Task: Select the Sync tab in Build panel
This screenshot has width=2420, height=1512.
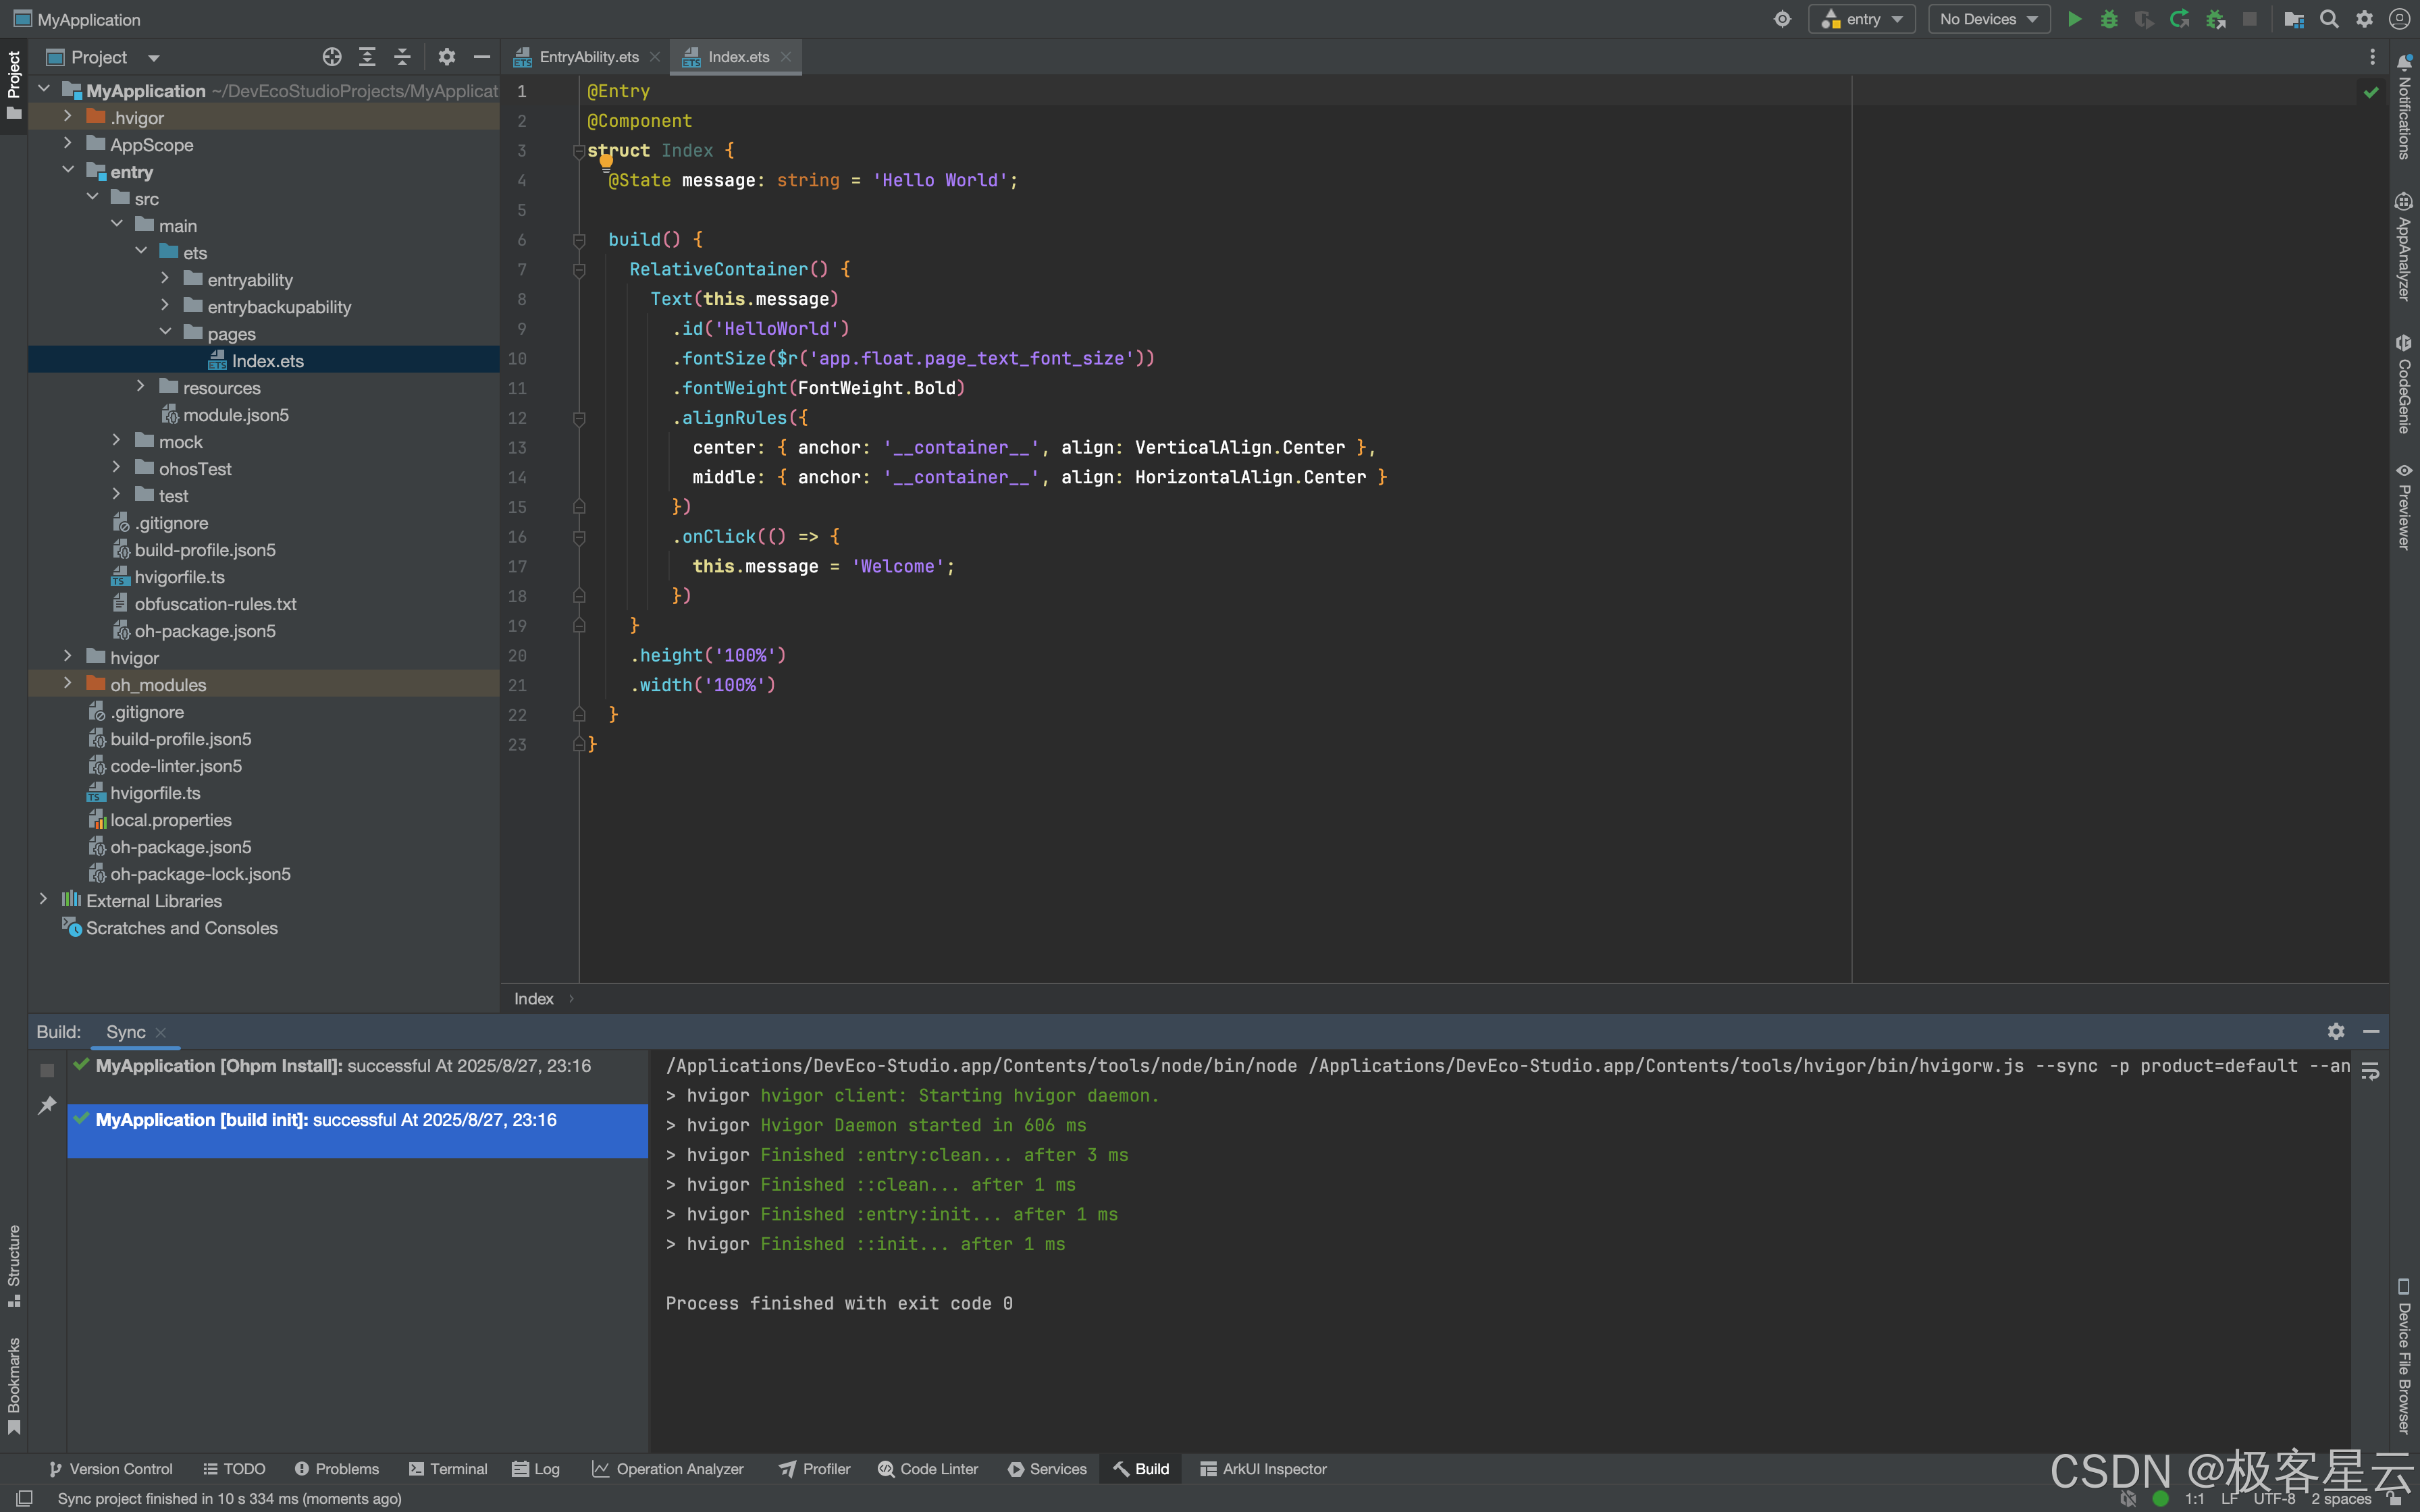Action: point(126,1032)
